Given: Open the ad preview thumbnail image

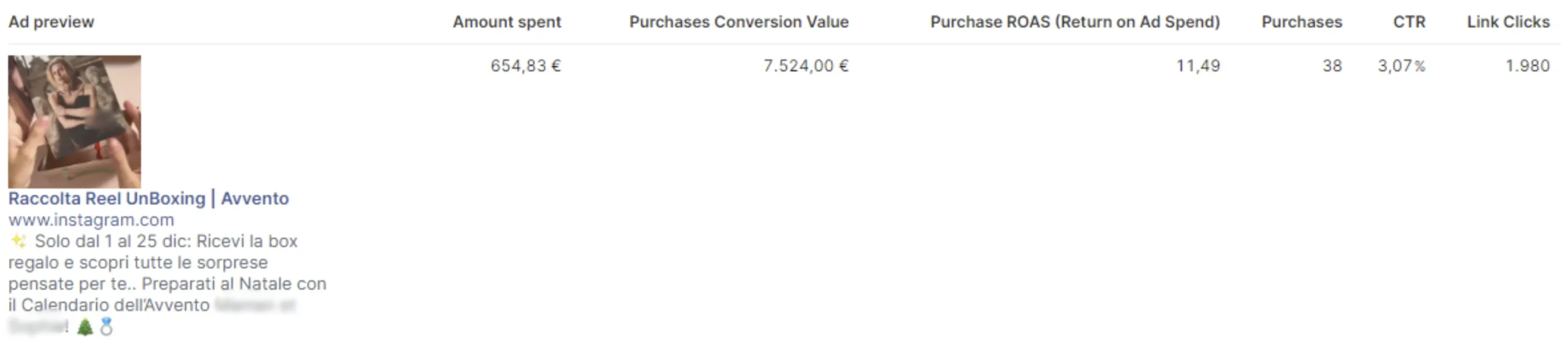Looking at the screenshot, I should click(74, 121).
